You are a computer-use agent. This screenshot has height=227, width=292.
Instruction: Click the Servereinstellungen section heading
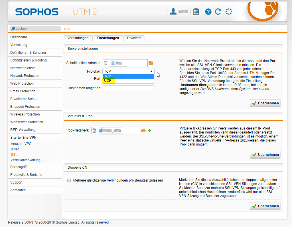point(83,49)
